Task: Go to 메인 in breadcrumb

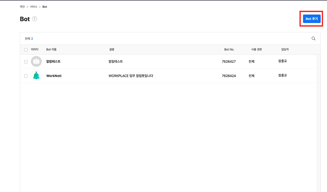Action: [x=22, y=7]
